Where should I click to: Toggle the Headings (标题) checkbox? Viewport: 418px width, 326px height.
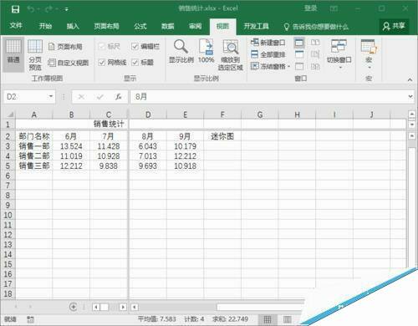[142, 62]
